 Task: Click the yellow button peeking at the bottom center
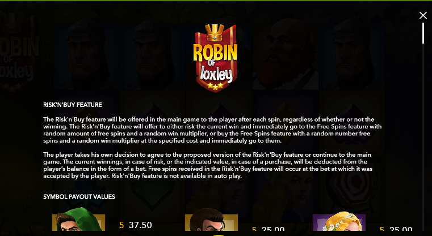click(218, 235)
